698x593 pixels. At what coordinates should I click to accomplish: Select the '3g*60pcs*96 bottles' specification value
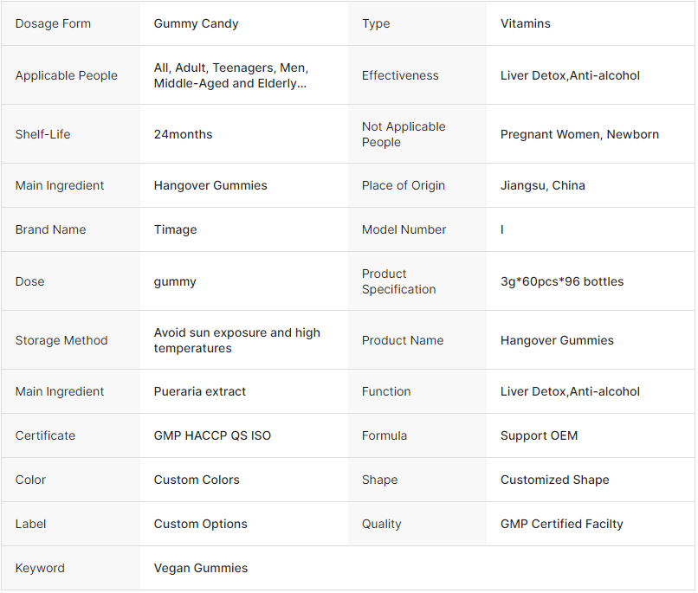pyautogui.click(x=561, y=281)
